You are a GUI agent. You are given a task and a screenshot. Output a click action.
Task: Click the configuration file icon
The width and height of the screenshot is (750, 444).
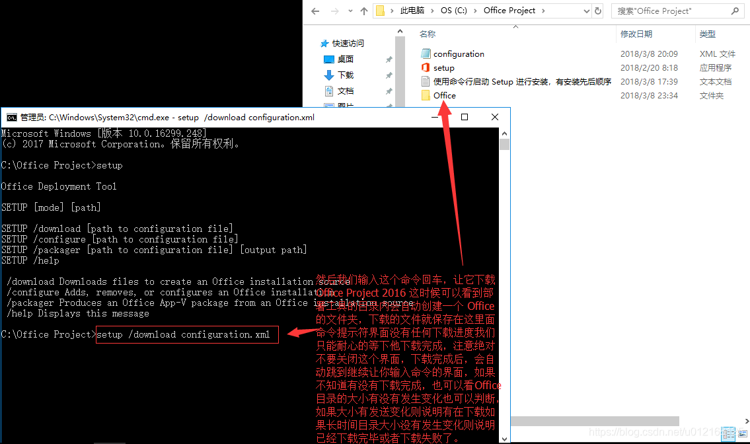tap(426, 54)
